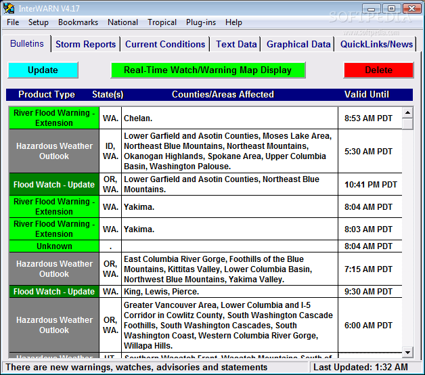
Task: Click the Counties/Areas Affected column header
Action: (223, 94)
